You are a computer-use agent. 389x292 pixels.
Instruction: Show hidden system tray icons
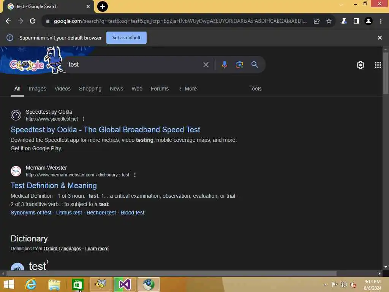tap(326, 284)
